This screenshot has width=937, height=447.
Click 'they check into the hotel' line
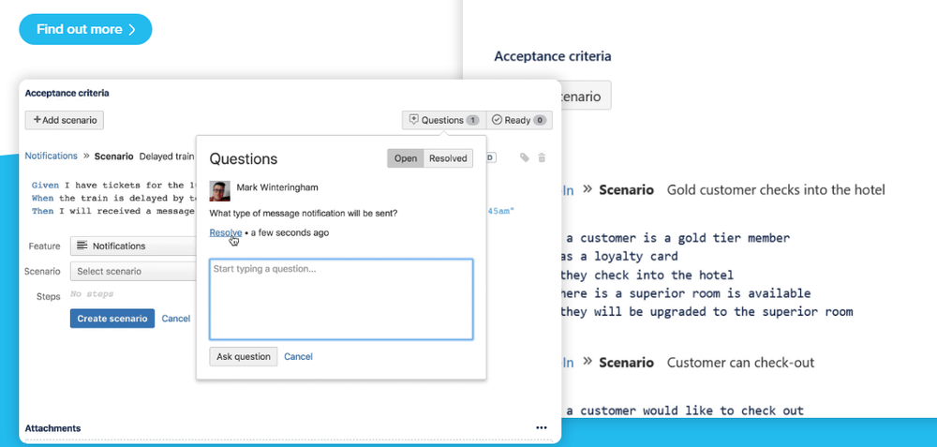pos(647,275)
